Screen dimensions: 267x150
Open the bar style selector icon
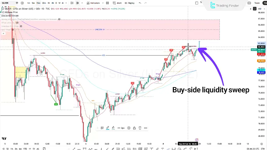tap(72, 3)
